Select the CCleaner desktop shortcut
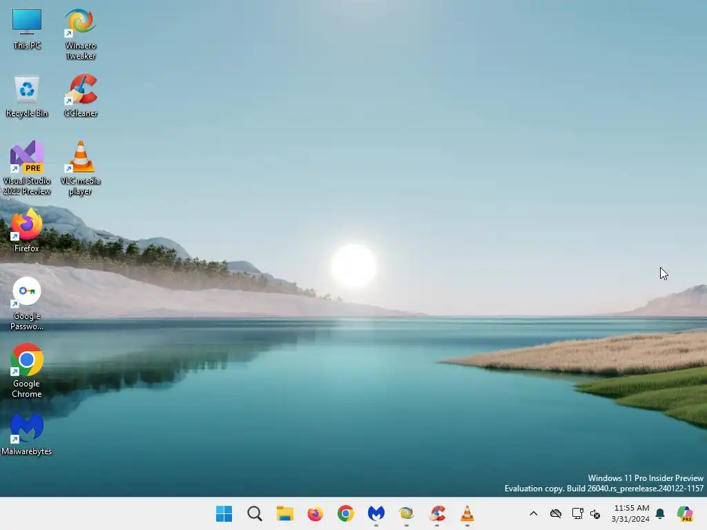 point(80,97)
